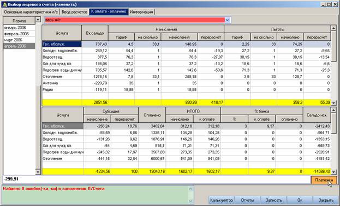Select the 'Антенна' service row
This screenshot has height=206, width=340.
tap(187, 83)
